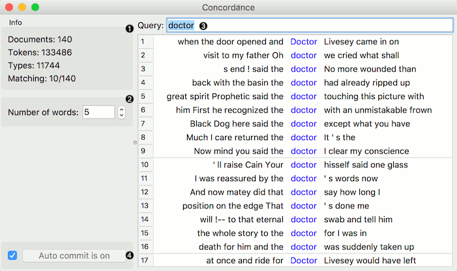Click row header number 14

(x=144, y=220)
